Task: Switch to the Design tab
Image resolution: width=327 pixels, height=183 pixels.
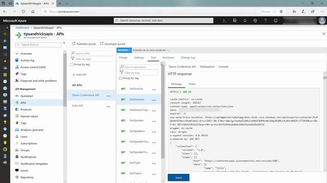Action: [x=123, y=57]
